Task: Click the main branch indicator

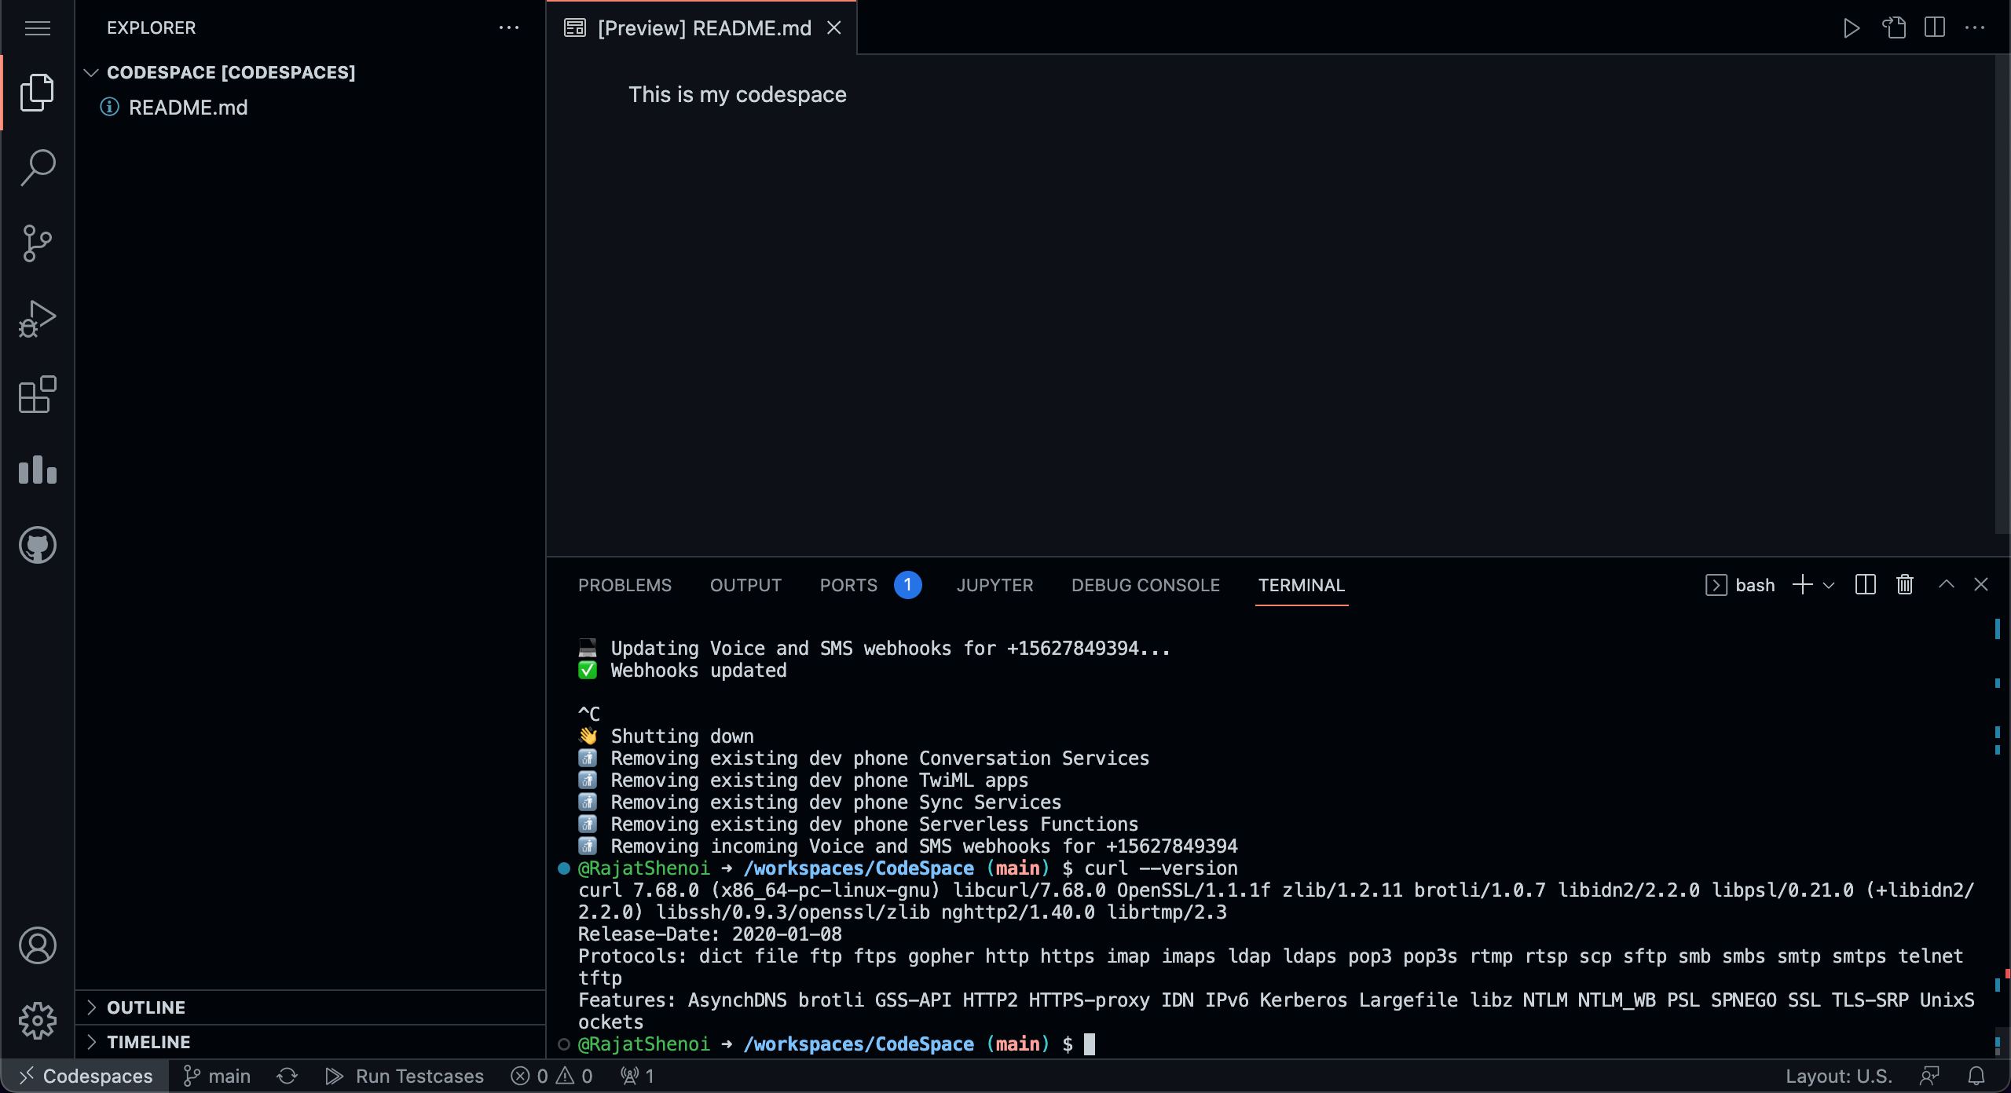Action: pos(217,1076)
